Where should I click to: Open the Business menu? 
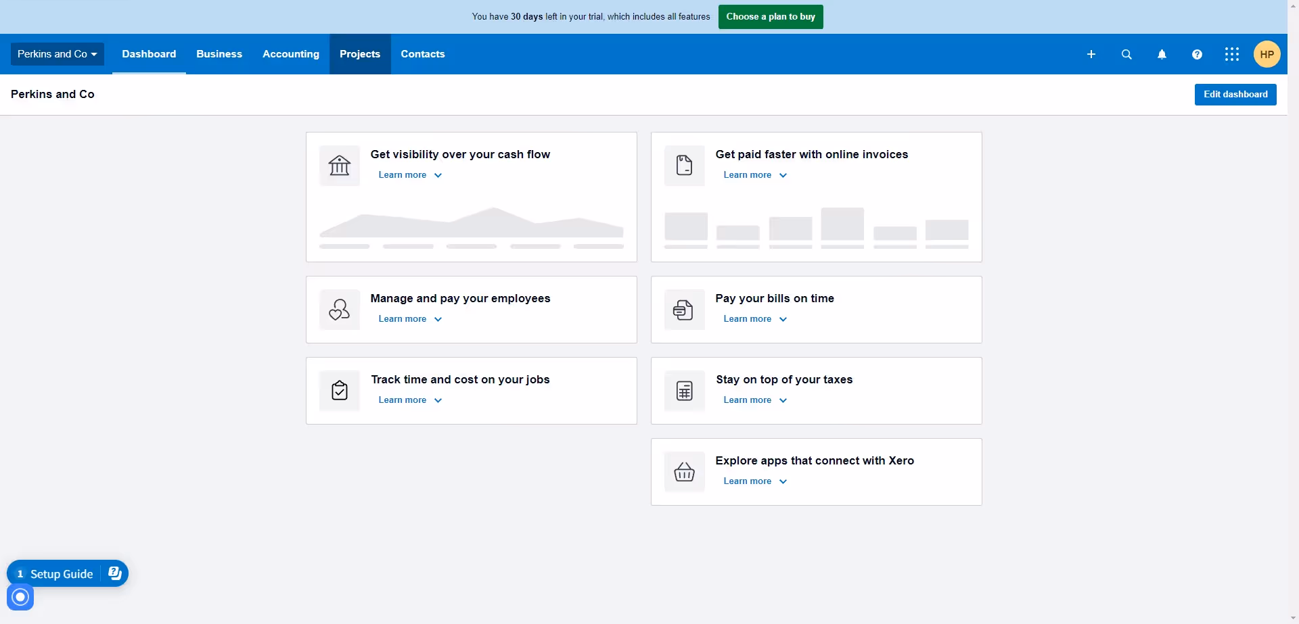click(219, 54)
